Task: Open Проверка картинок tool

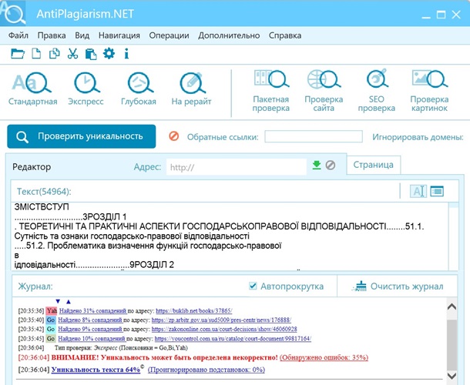Action: [x=429, y=91]
